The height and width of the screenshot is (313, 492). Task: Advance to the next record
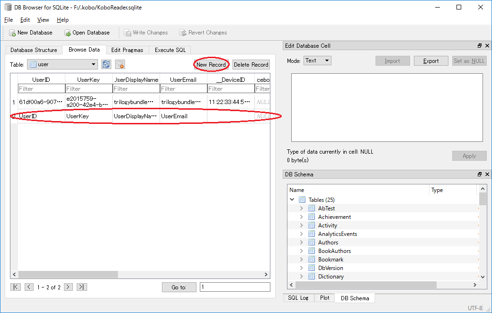(68, 287)
